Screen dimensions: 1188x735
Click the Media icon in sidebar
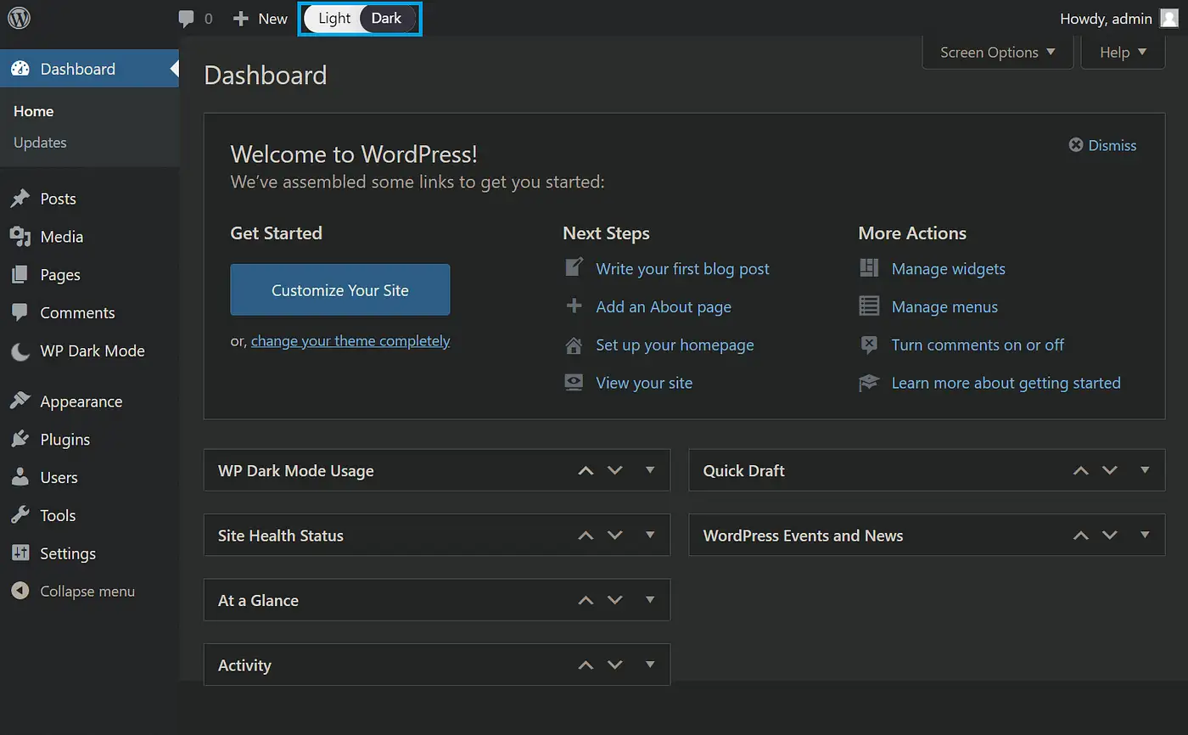coord(20,237)
